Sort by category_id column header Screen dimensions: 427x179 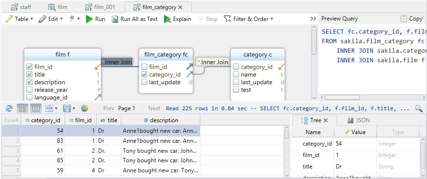point(43,120)
